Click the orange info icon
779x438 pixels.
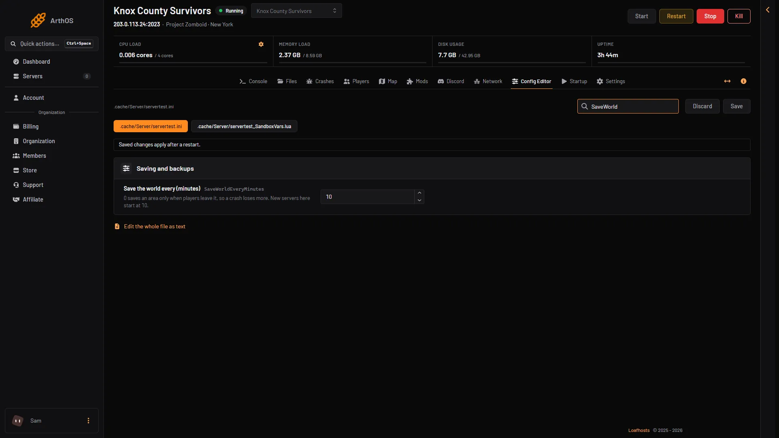(x=743, y=81)
